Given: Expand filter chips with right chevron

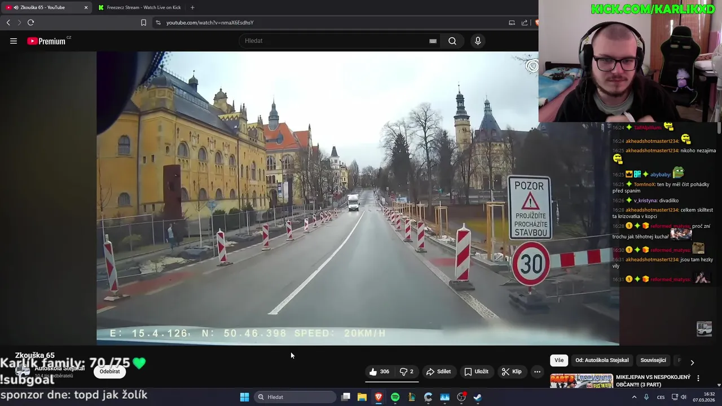Looking at the screenshot, I should 692,362.
